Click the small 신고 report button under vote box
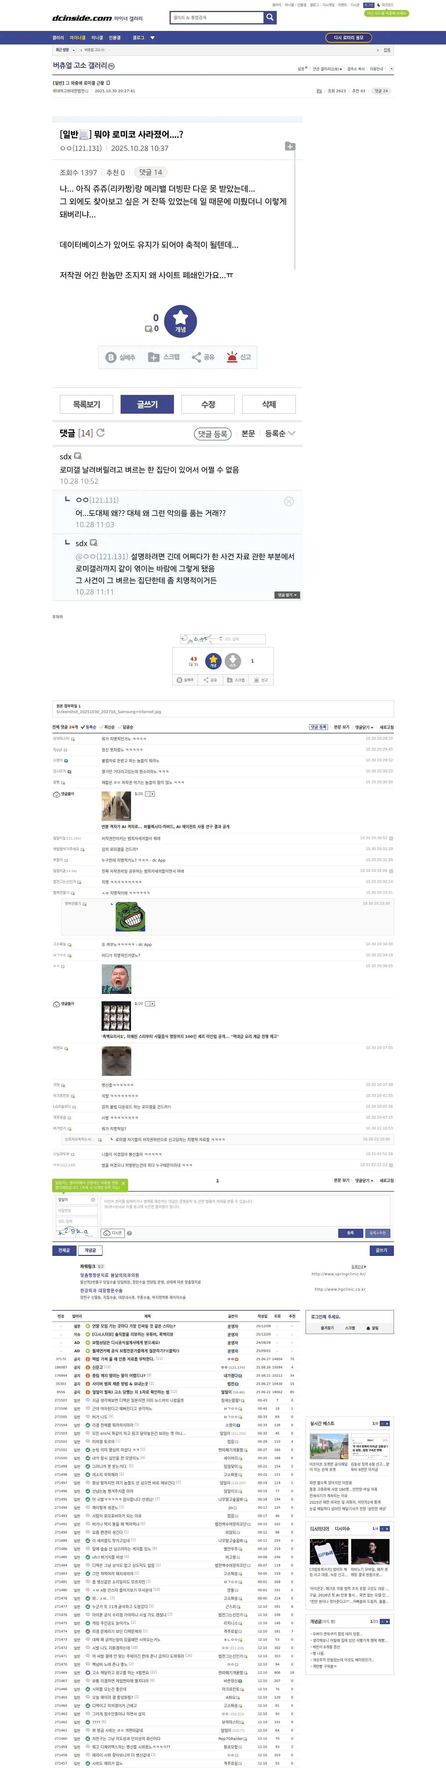Image resolution: width=446 pixels, height=1768 pixels. click(x=261, y=680)
